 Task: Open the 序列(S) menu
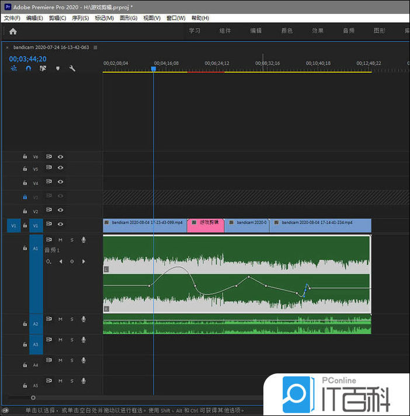tap(80, 18)
